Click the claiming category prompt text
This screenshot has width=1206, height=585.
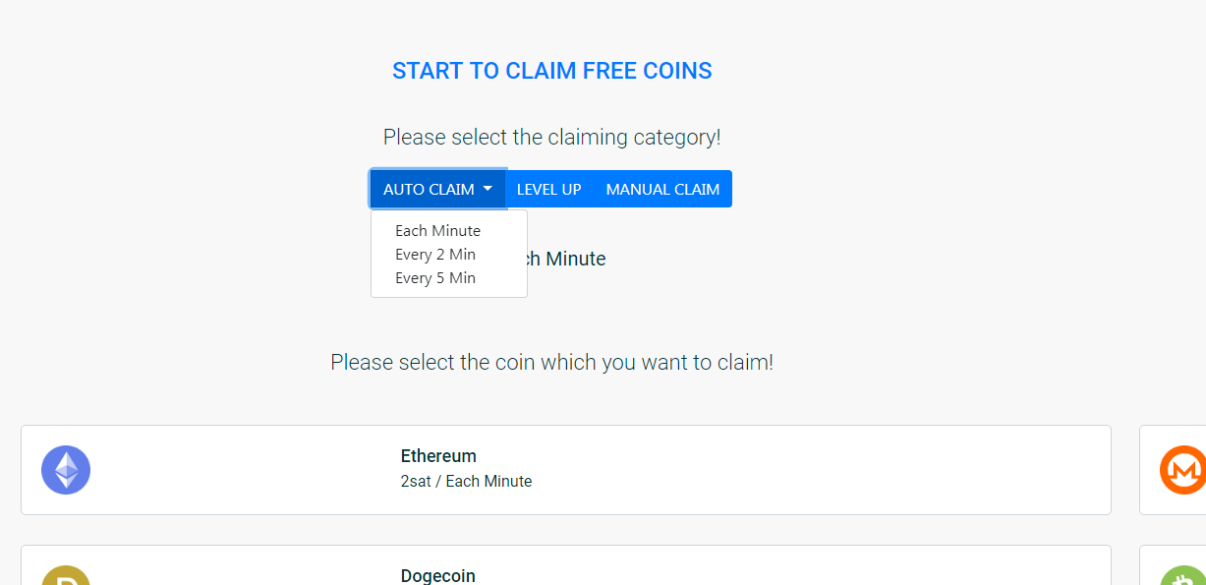(x=552, y=138)
